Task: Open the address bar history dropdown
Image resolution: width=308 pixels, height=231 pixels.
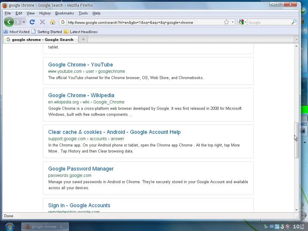Action: click(233, 22)
